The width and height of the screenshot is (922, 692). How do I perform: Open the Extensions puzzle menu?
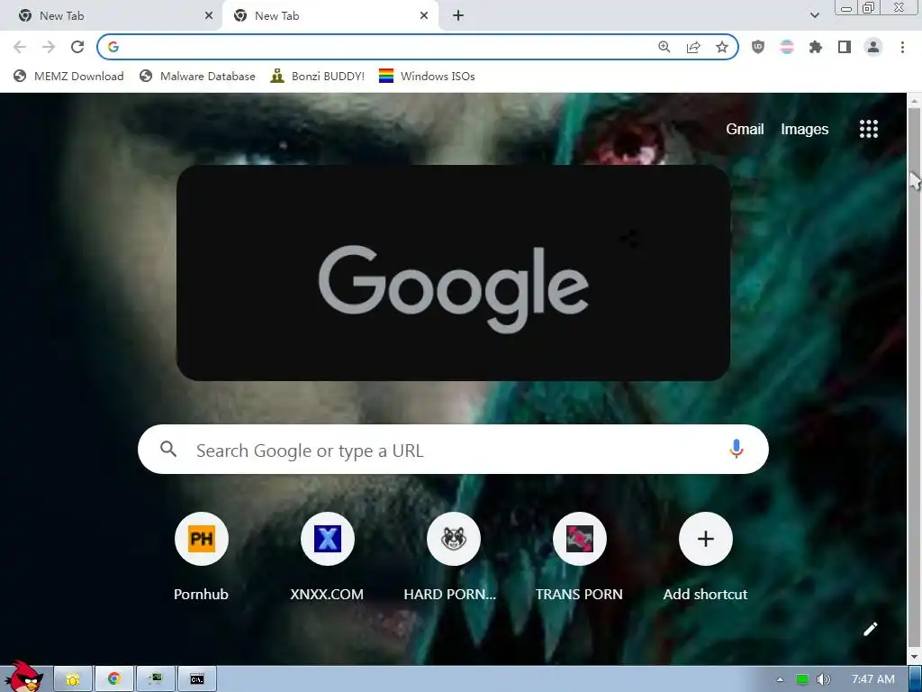816,47
